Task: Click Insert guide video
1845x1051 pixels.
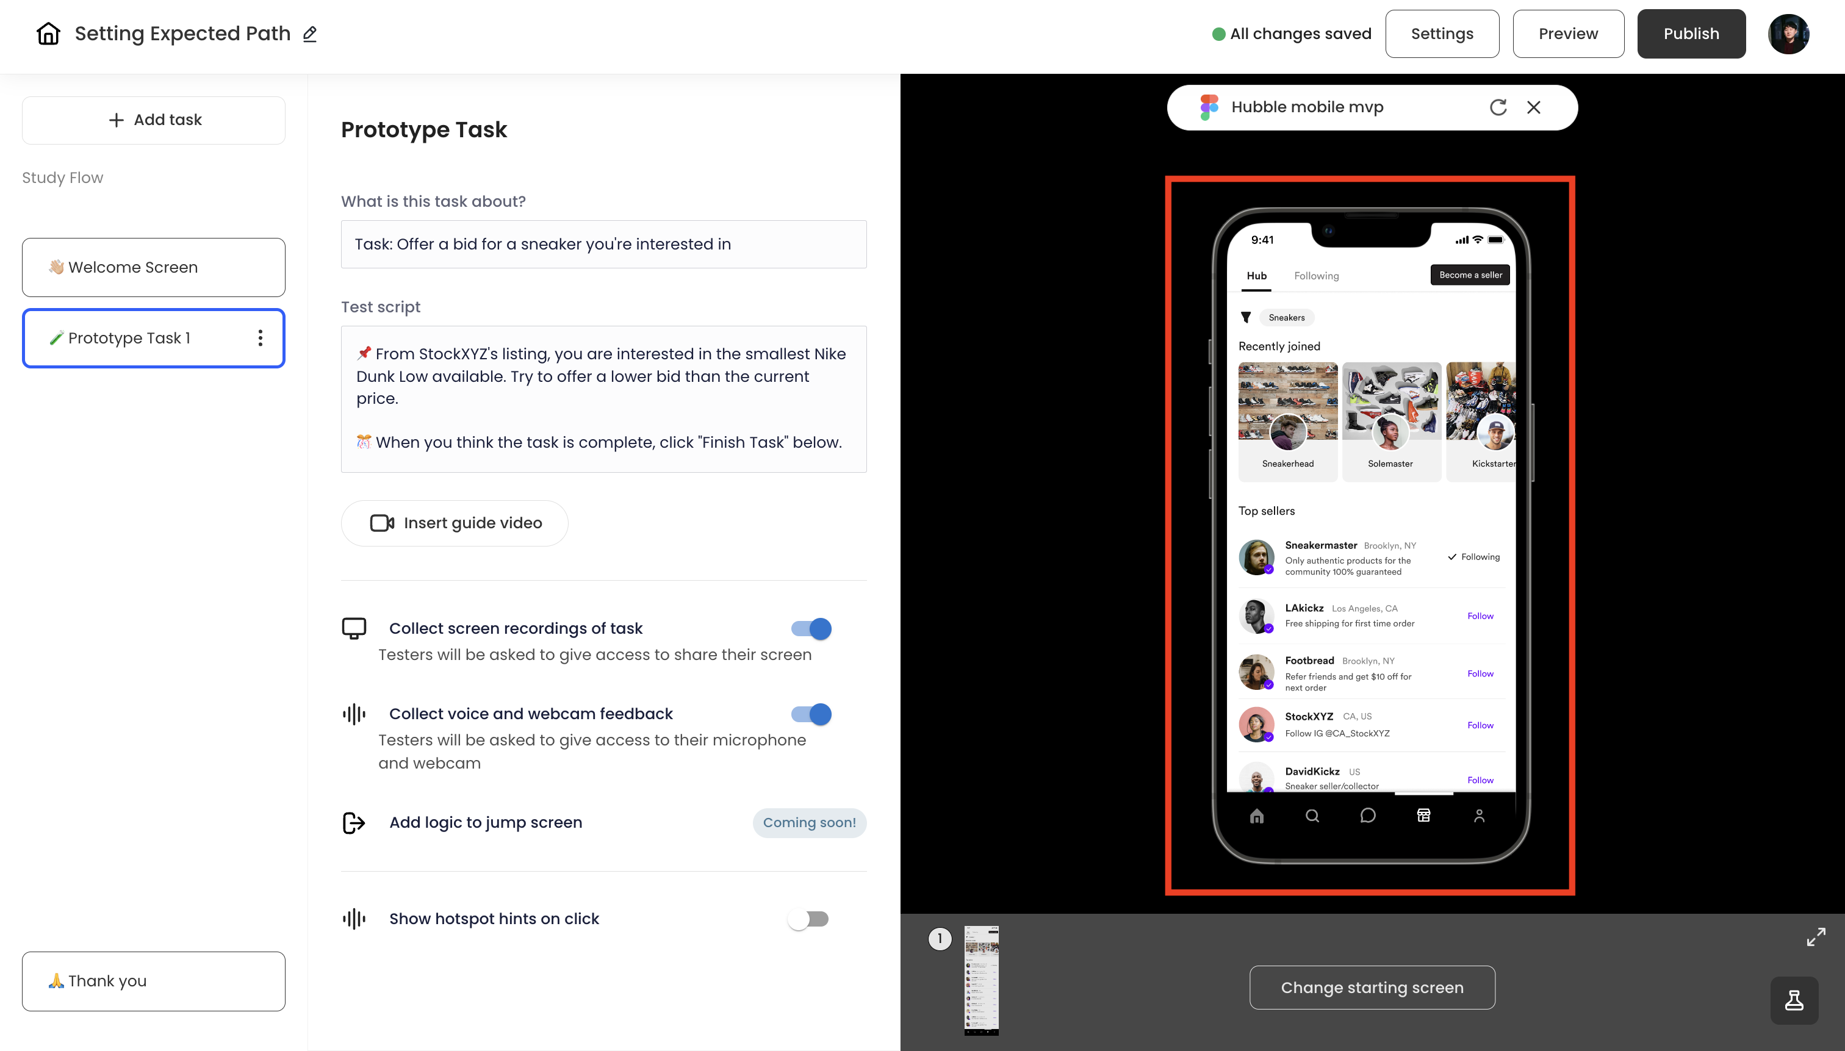Action: tap(455, 523)
